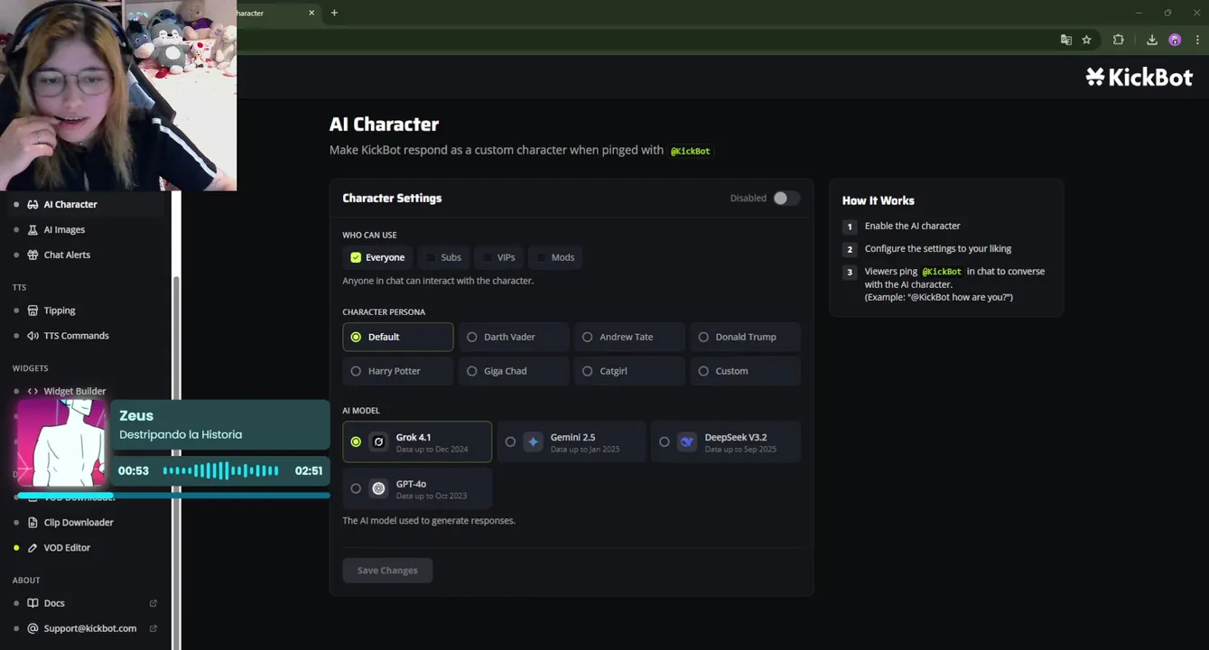Open AI Images in the sidebar
The width and height of the screenshot is (1209, 650).
tap(64, 229)
